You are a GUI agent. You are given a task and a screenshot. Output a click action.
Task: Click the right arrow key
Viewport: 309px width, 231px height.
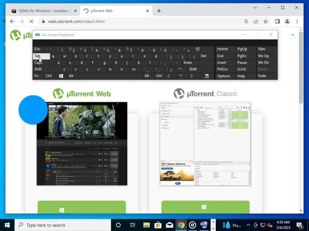coord(192,76)
